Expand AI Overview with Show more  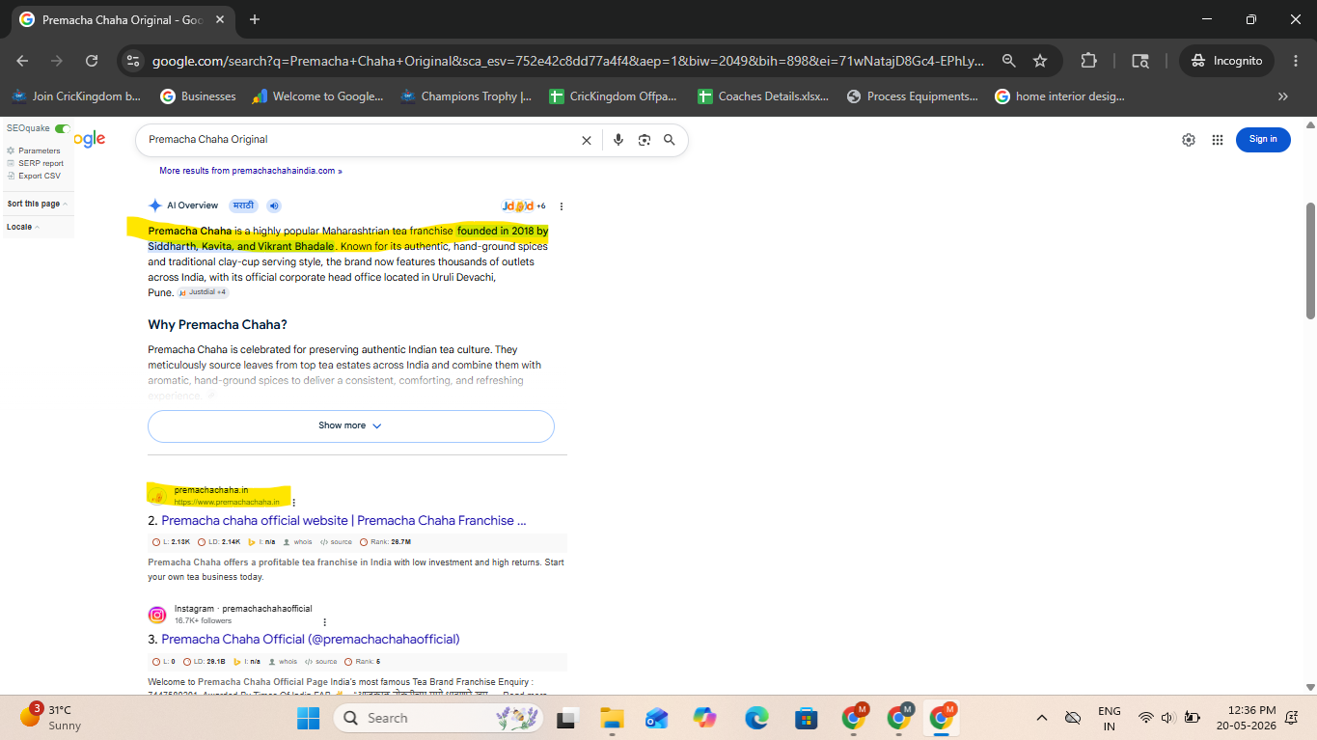[x=351, y=425]
